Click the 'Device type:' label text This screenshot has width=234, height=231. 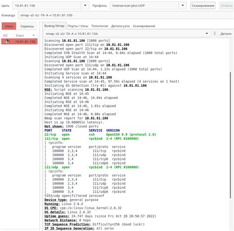click(56, 200)
